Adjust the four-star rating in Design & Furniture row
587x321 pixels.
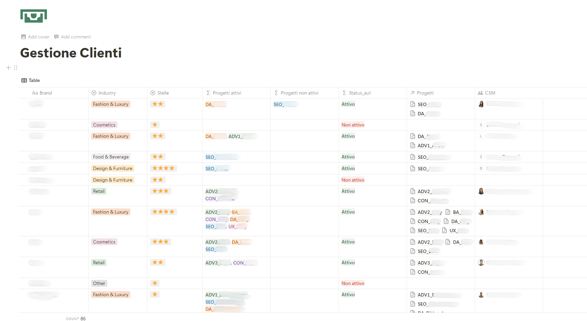[163, 168]
